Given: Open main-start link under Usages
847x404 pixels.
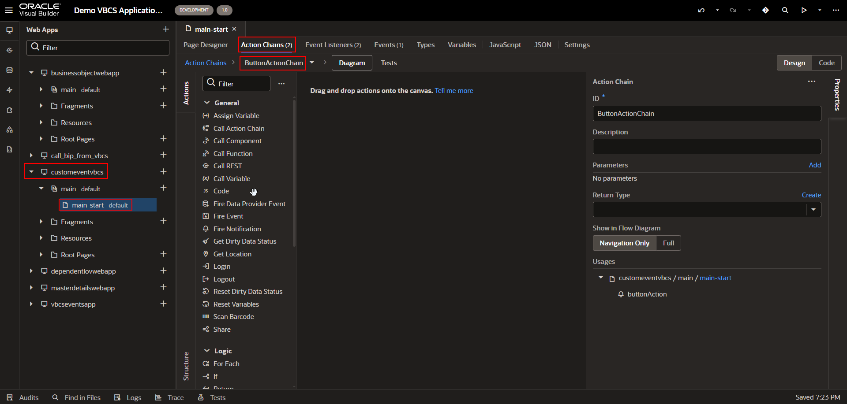Looking at the screenshot, I should click(x=716, y=278).
